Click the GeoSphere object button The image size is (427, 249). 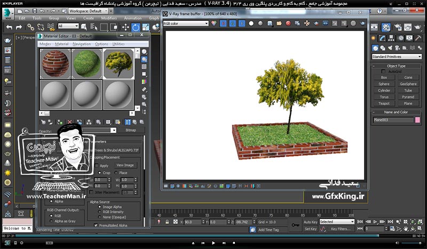pyautogui.click(x=408, y=84)
